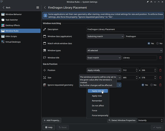Delete the Window title property with trash icon
The height and width of the screenshot is (131, 165).
[160, 58]
